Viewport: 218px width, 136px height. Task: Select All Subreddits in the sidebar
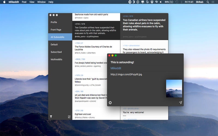[x=60, y=37]
